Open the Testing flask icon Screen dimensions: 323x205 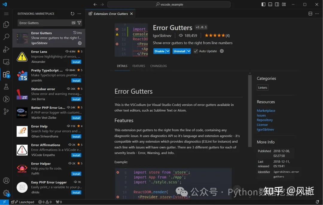click(x=6, y=87)
